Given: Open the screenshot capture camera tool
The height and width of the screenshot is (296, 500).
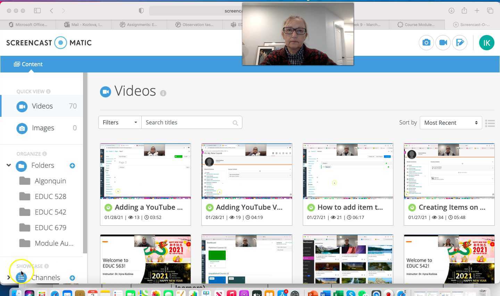Looking at the screenshot, I should click(426, 43).
